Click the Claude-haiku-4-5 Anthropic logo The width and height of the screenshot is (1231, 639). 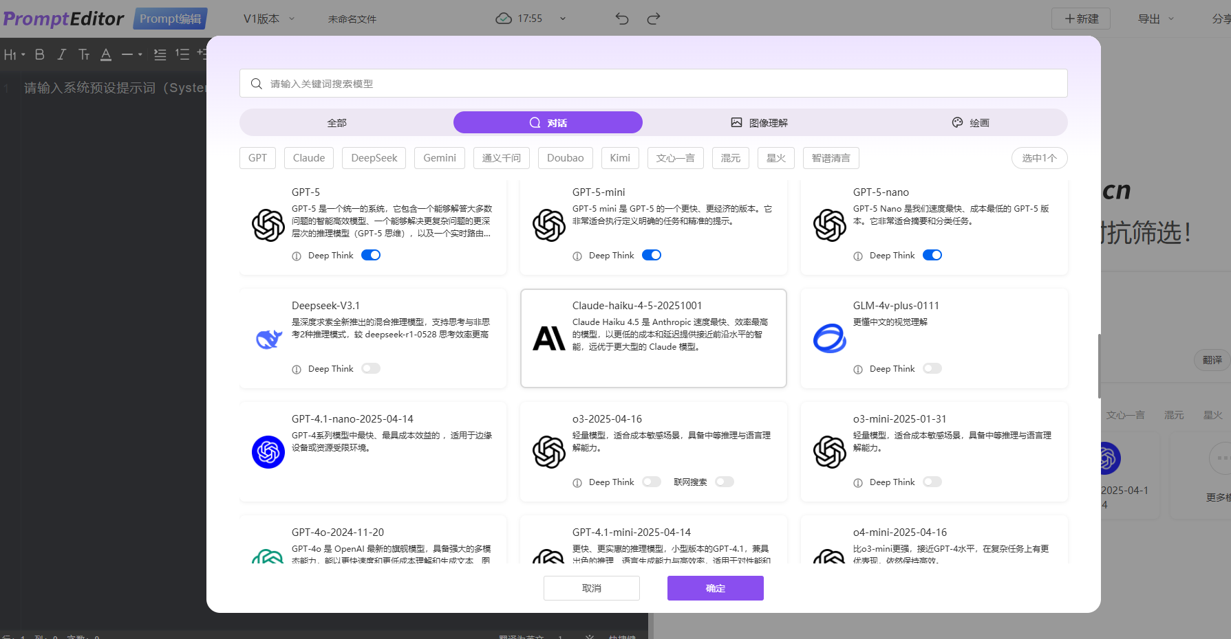point(549,339)
